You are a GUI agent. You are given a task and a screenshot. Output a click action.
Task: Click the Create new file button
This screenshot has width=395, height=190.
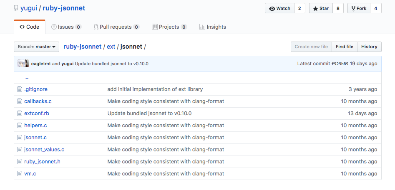[x=311, y=47]
